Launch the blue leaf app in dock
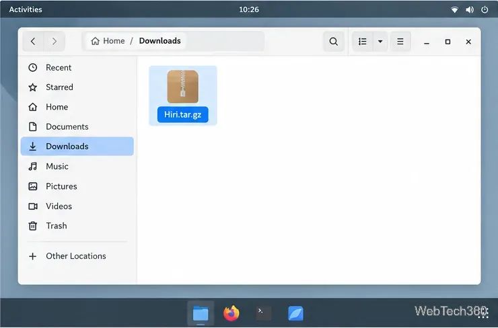 [295, 313]
